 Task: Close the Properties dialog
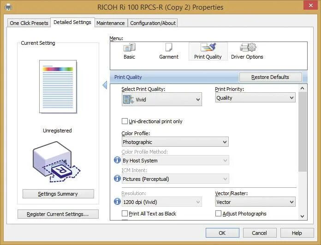coord(310,6)
